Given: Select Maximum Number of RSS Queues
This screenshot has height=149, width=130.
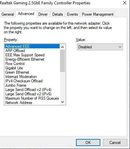Looking at the screenshot, I should (x=32, y=98).
